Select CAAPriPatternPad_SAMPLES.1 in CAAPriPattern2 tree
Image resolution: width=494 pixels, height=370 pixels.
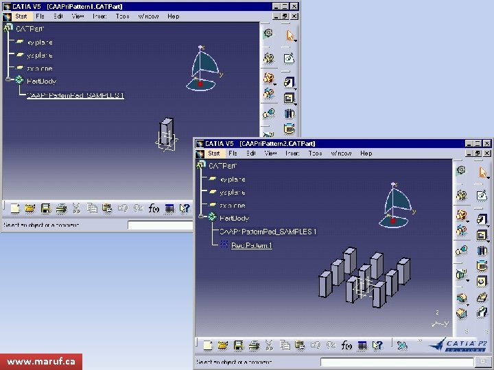coord(268,232)
